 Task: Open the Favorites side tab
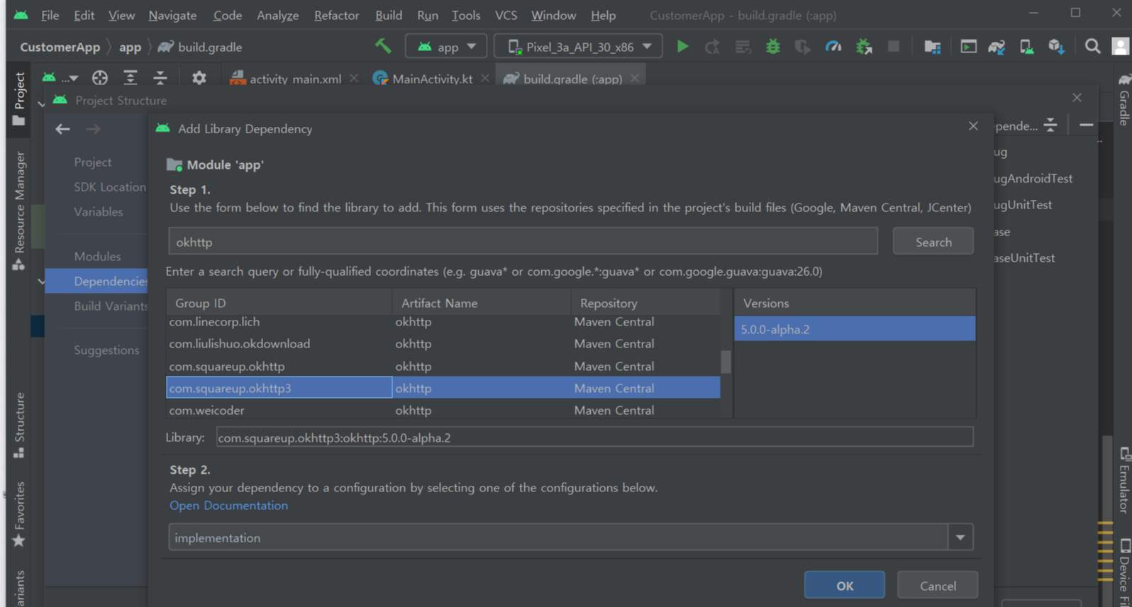19,514
